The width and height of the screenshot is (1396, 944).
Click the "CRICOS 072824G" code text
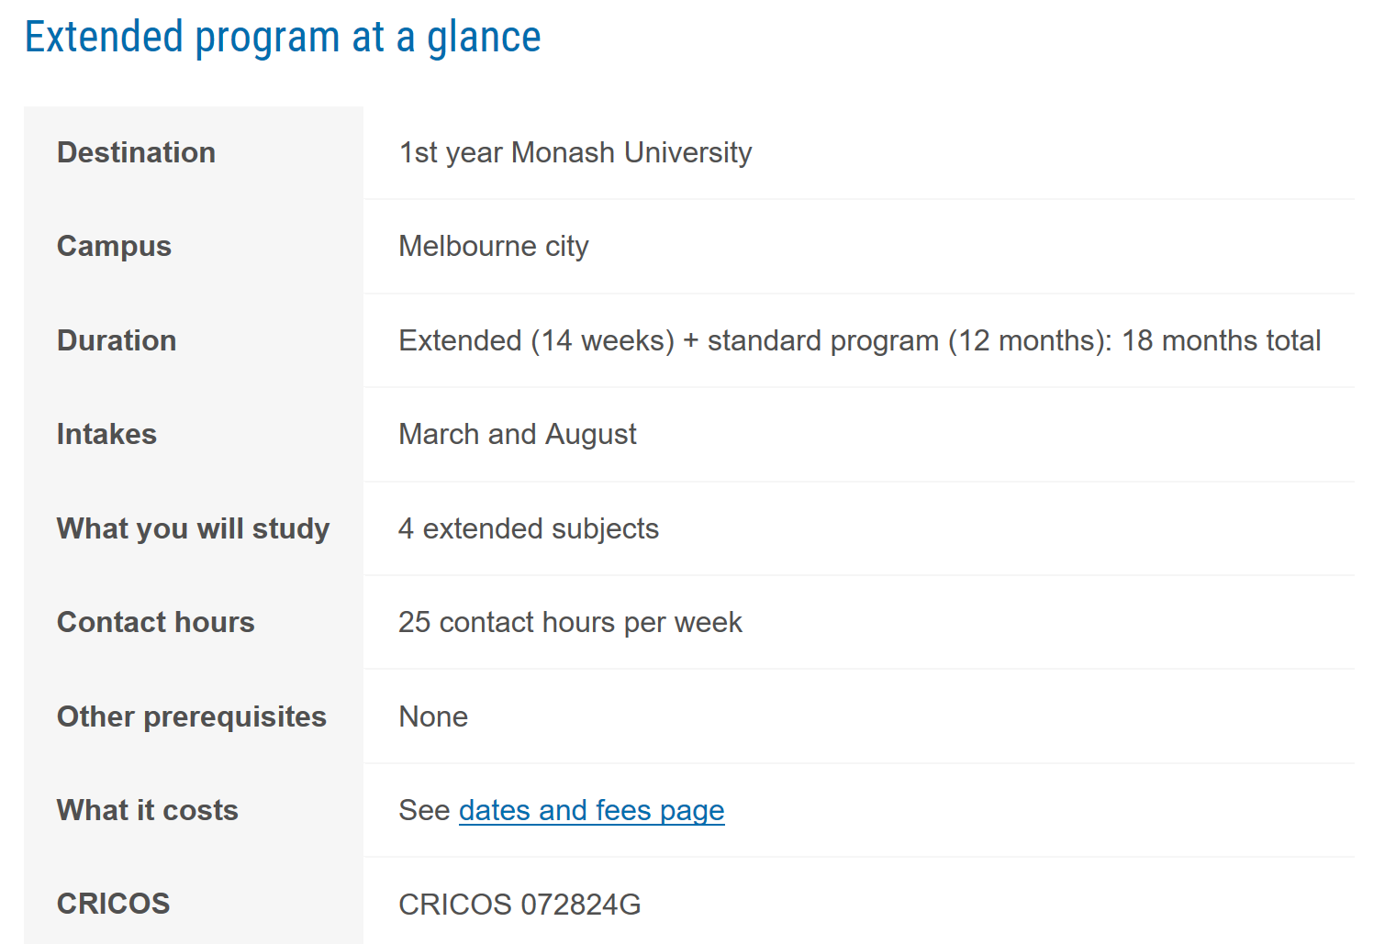[519, 905]
